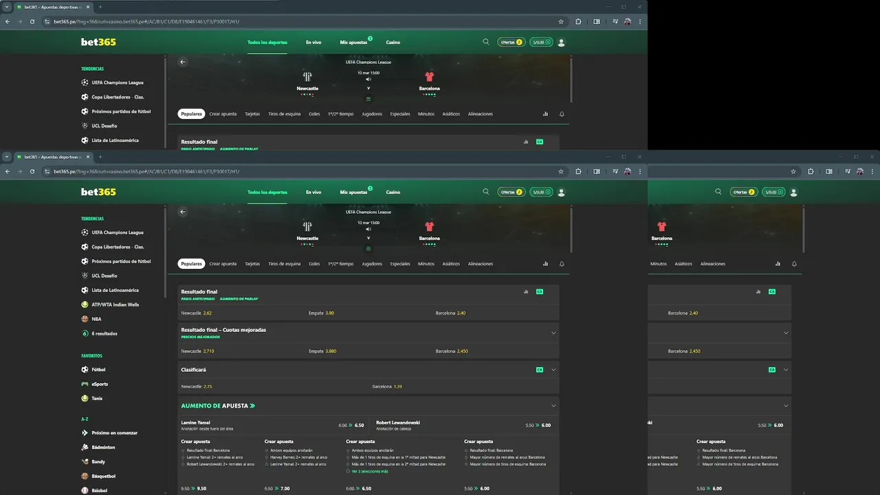Viewport: 880px width, 495px height.
Task: Collapse the Clasificará market in the lower-left window
Action: pyautogui.click(x=553, y=370)
